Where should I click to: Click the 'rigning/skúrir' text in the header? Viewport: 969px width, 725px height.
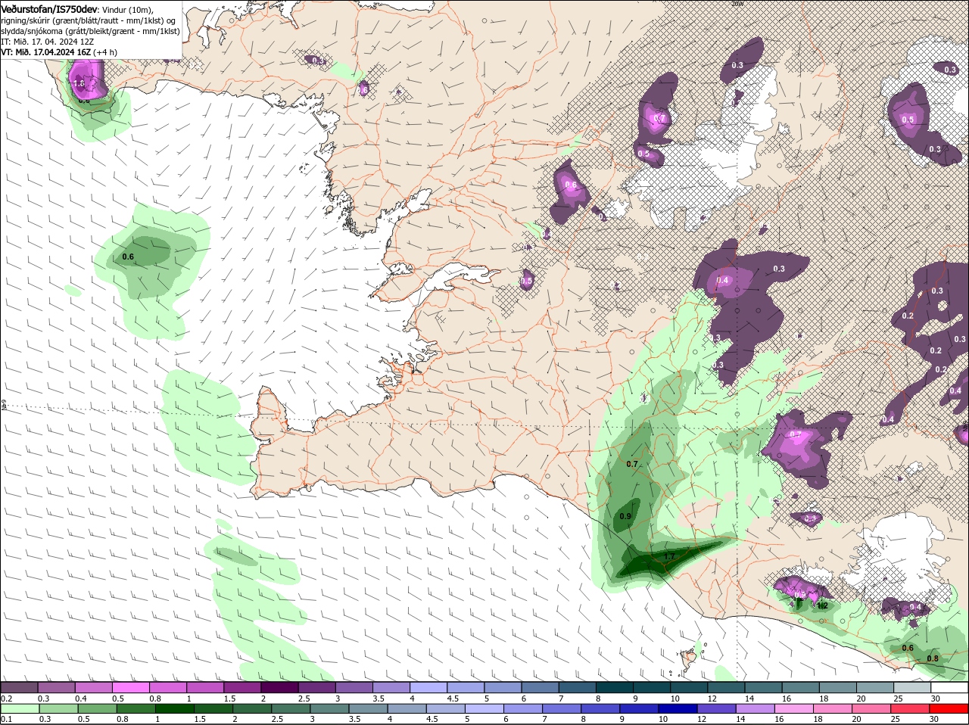26,20
